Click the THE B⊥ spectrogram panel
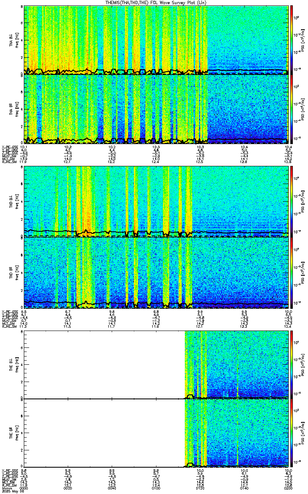The image size is (308, 494). (156, 364)
